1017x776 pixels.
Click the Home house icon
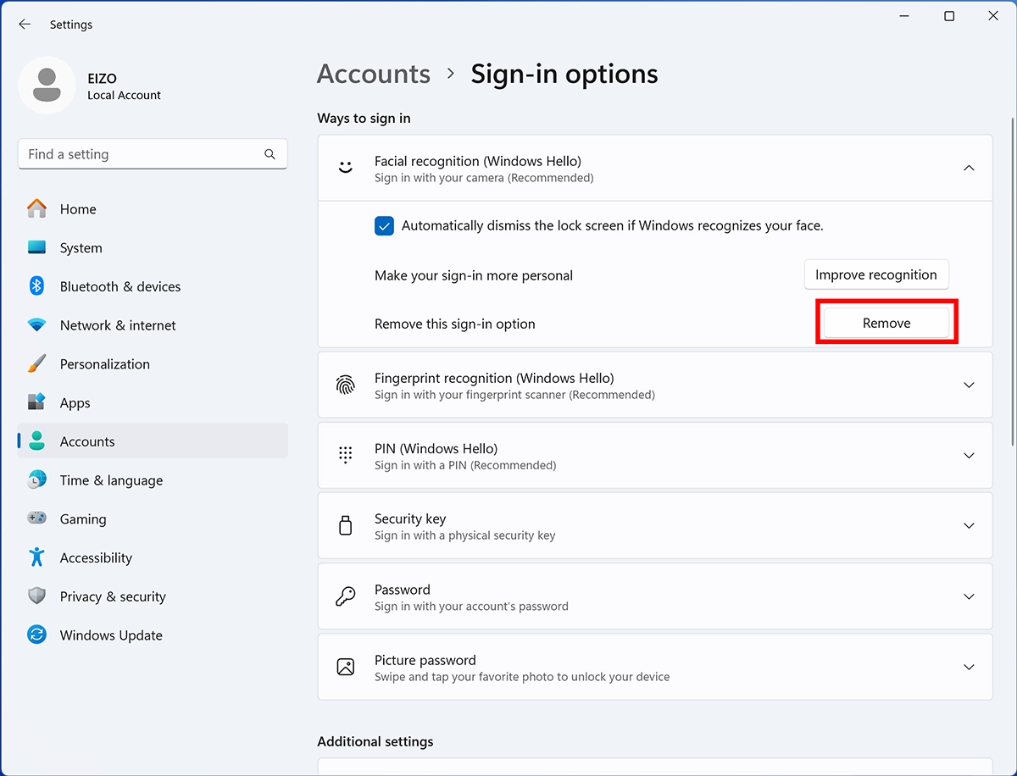pyautogui.click(x=36, y=208)
